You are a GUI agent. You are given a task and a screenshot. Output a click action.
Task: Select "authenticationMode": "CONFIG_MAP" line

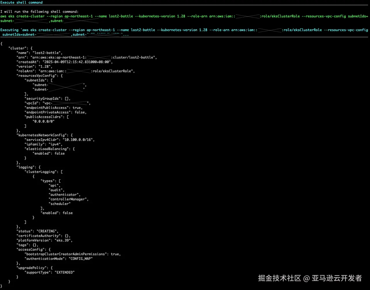(x=59, y=259)
